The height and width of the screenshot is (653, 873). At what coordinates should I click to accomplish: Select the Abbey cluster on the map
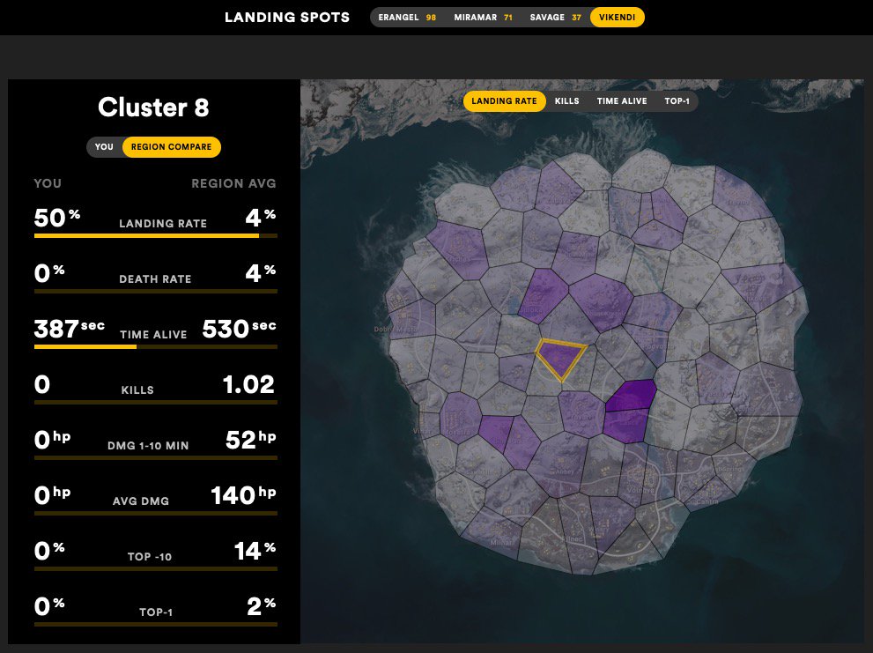[559, 465]
